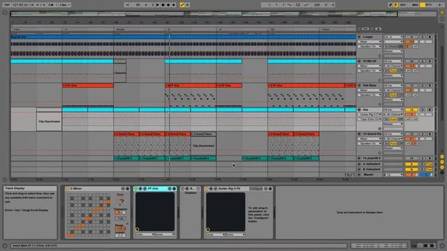Toggle the Arp track activator button

pos(411,109)
